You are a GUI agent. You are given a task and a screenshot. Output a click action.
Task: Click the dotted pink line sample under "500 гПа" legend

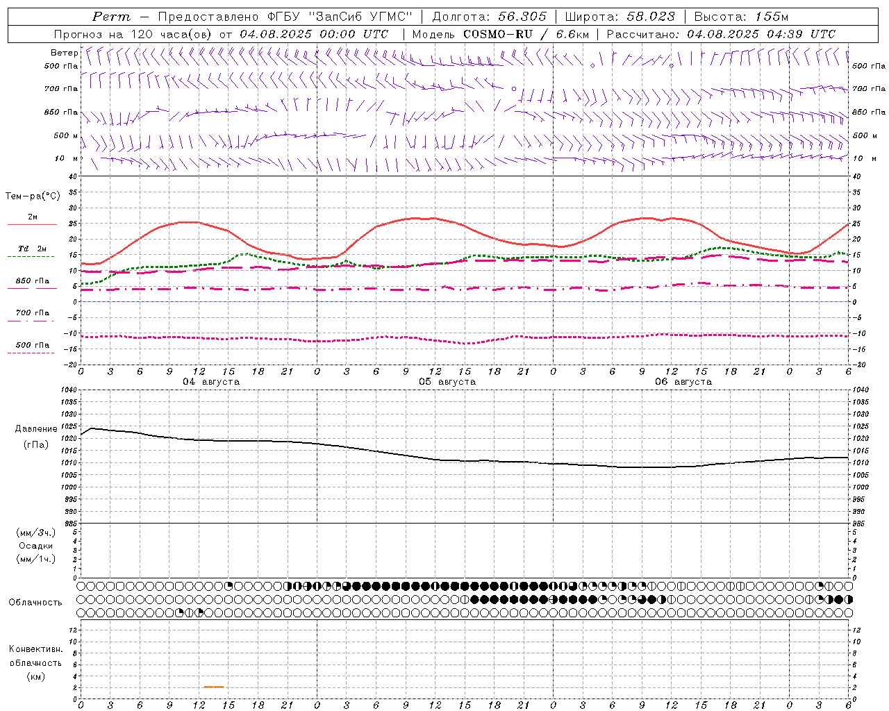(31, 353)
